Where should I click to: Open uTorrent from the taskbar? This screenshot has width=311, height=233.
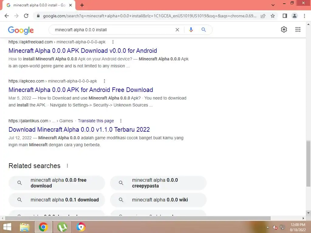(62, 227)
